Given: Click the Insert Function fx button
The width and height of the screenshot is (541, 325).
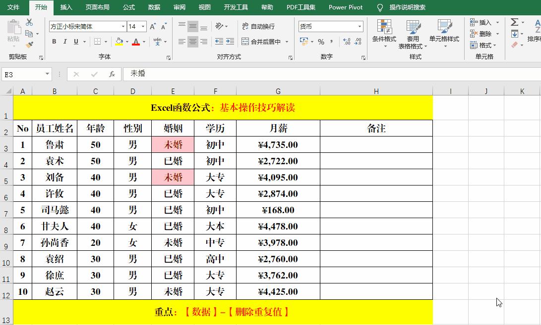Looking at the screenshot, I should tap(112, 74).
